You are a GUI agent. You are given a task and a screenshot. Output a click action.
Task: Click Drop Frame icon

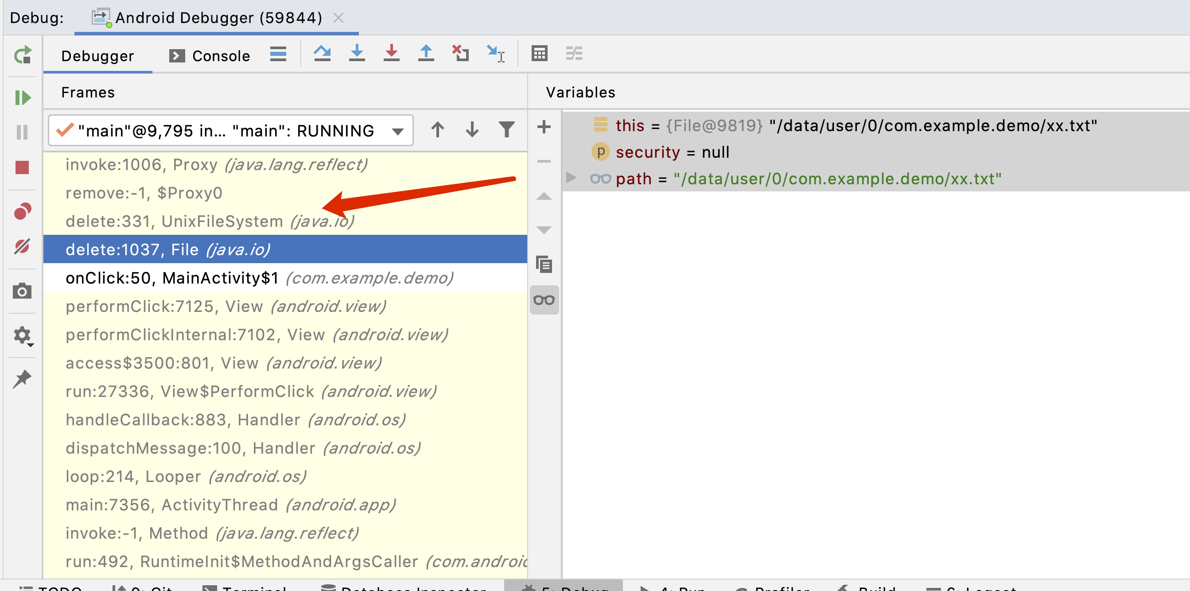point(460,54)
